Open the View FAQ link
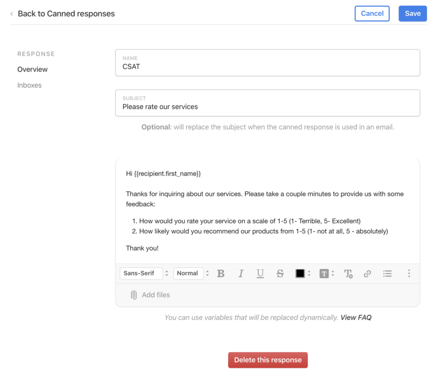This screenshot has height=377, width=436. [x=356, y=318]
